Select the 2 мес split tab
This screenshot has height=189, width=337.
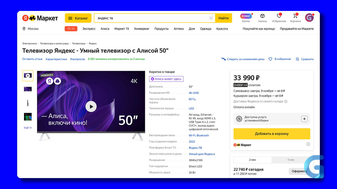click(x=252, y=160)
